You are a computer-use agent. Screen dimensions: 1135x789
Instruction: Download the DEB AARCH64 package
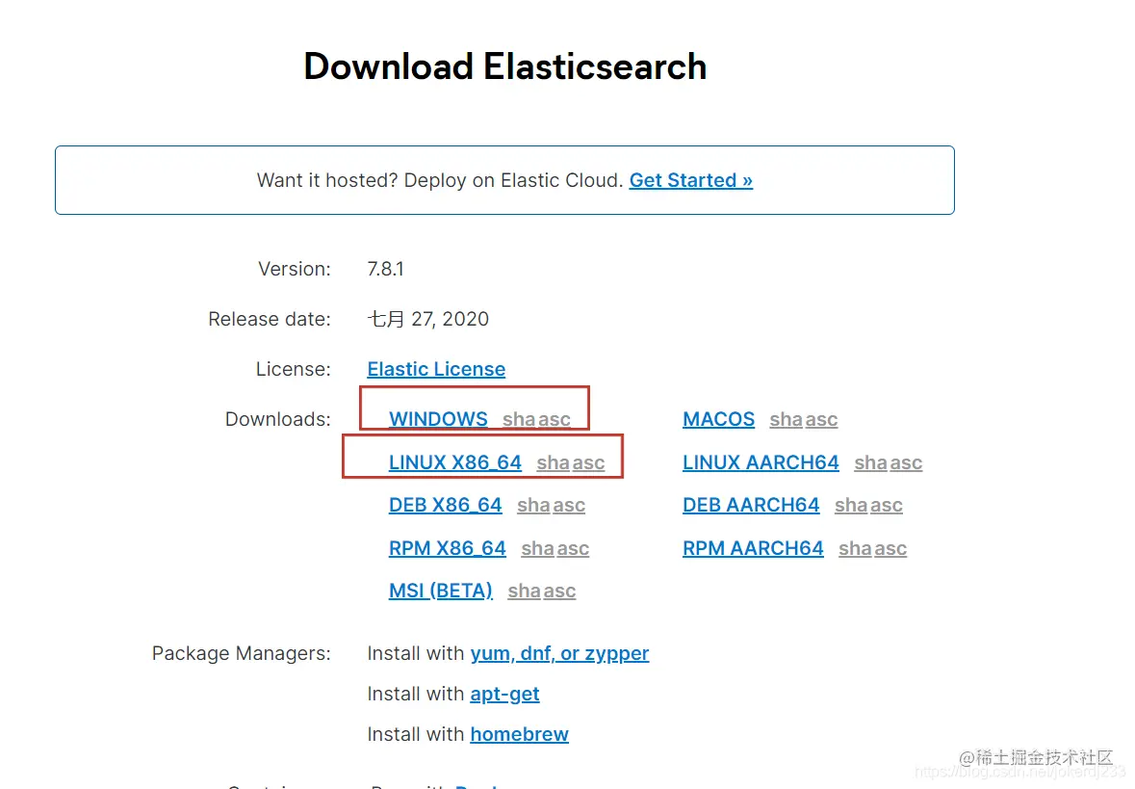(751, 505)
